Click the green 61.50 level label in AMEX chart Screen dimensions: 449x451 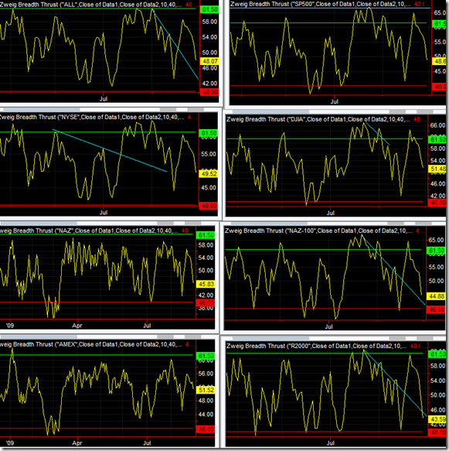point(206,356)
